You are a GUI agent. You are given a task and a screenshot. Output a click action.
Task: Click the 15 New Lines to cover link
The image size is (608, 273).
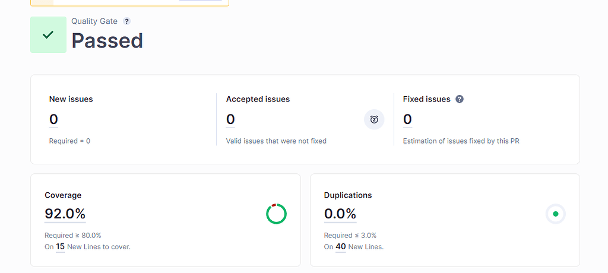point(60,246)
